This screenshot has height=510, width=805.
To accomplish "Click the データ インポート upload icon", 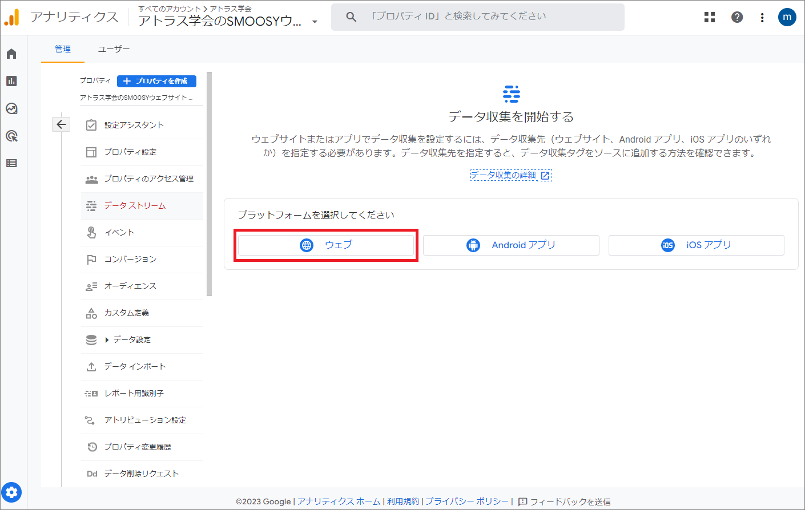I will pos(91,366).
